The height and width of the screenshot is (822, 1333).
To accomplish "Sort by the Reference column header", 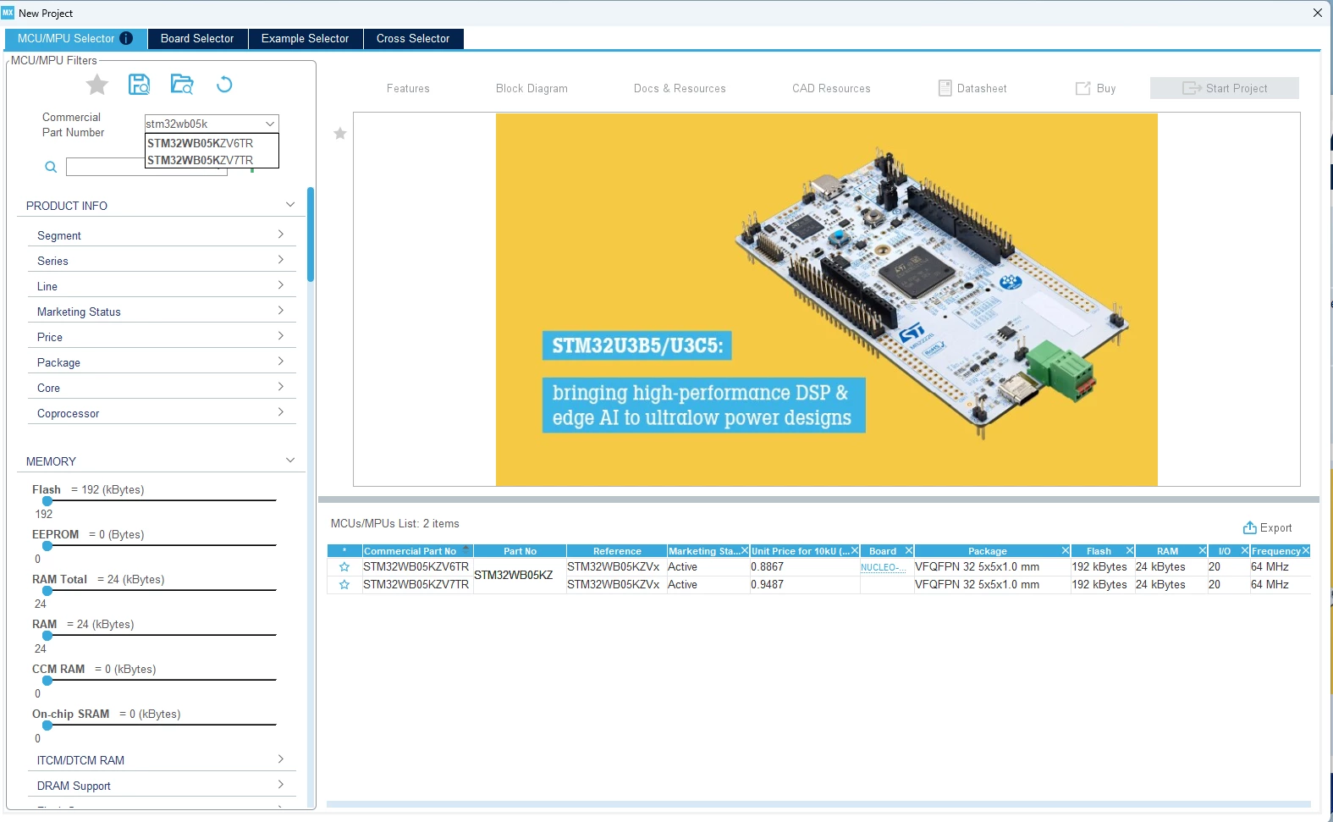I will pos(617,551).
